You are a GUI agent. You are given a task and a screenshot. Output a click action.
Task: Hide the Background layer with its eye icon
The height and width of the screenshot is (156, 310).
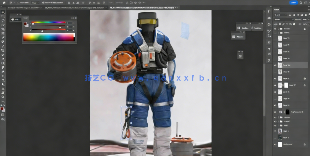275,145
